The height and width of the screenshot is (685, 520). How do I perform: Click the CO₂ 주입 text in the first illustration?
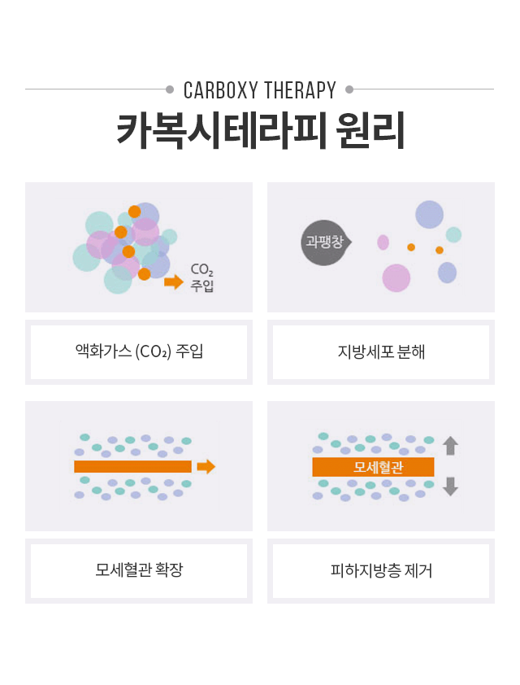tap(201, 277)
